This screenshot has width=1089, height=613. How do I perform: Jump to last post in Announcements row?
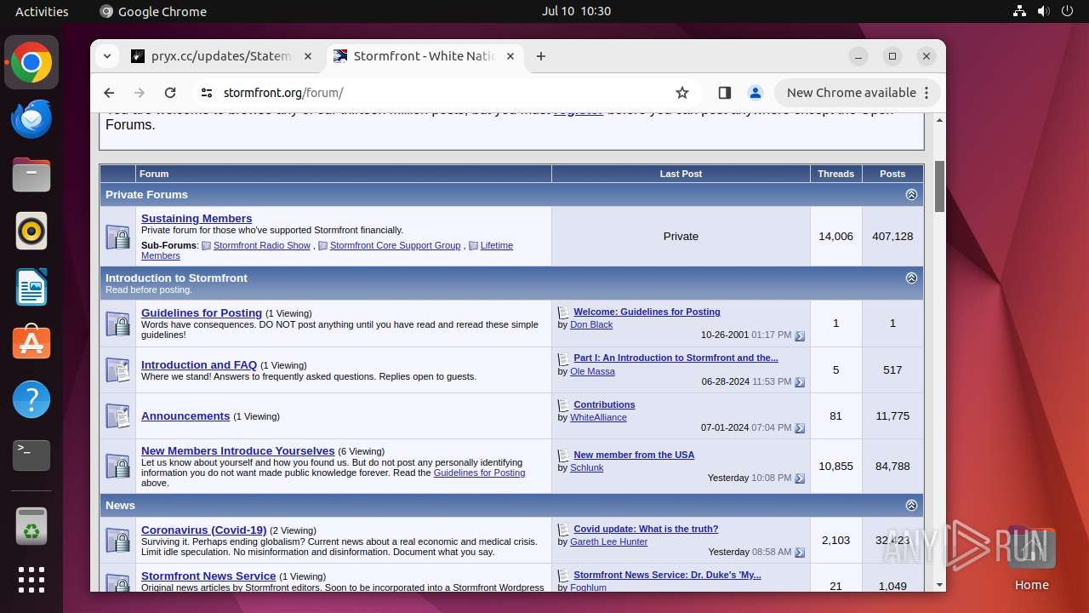pyautogui.click(x=800, y=428)
